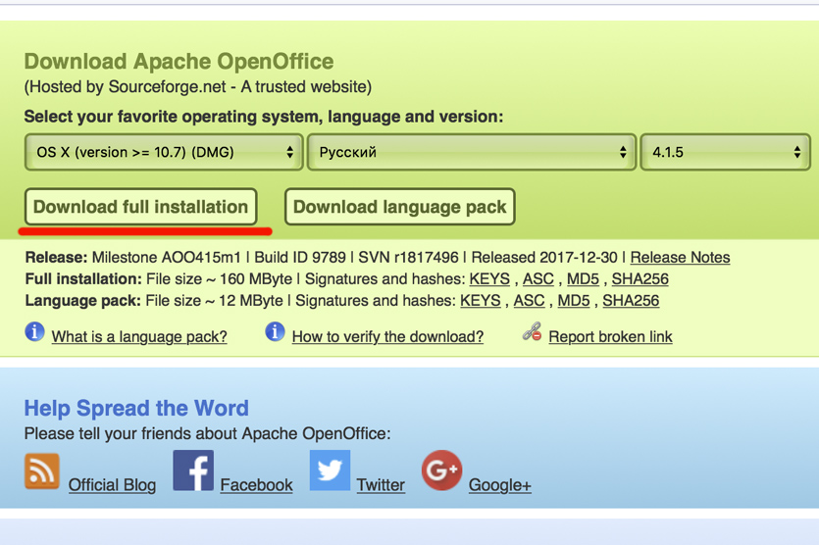Click text SVN r1817496
The image size is (819, 545).
tap(408, 258)
